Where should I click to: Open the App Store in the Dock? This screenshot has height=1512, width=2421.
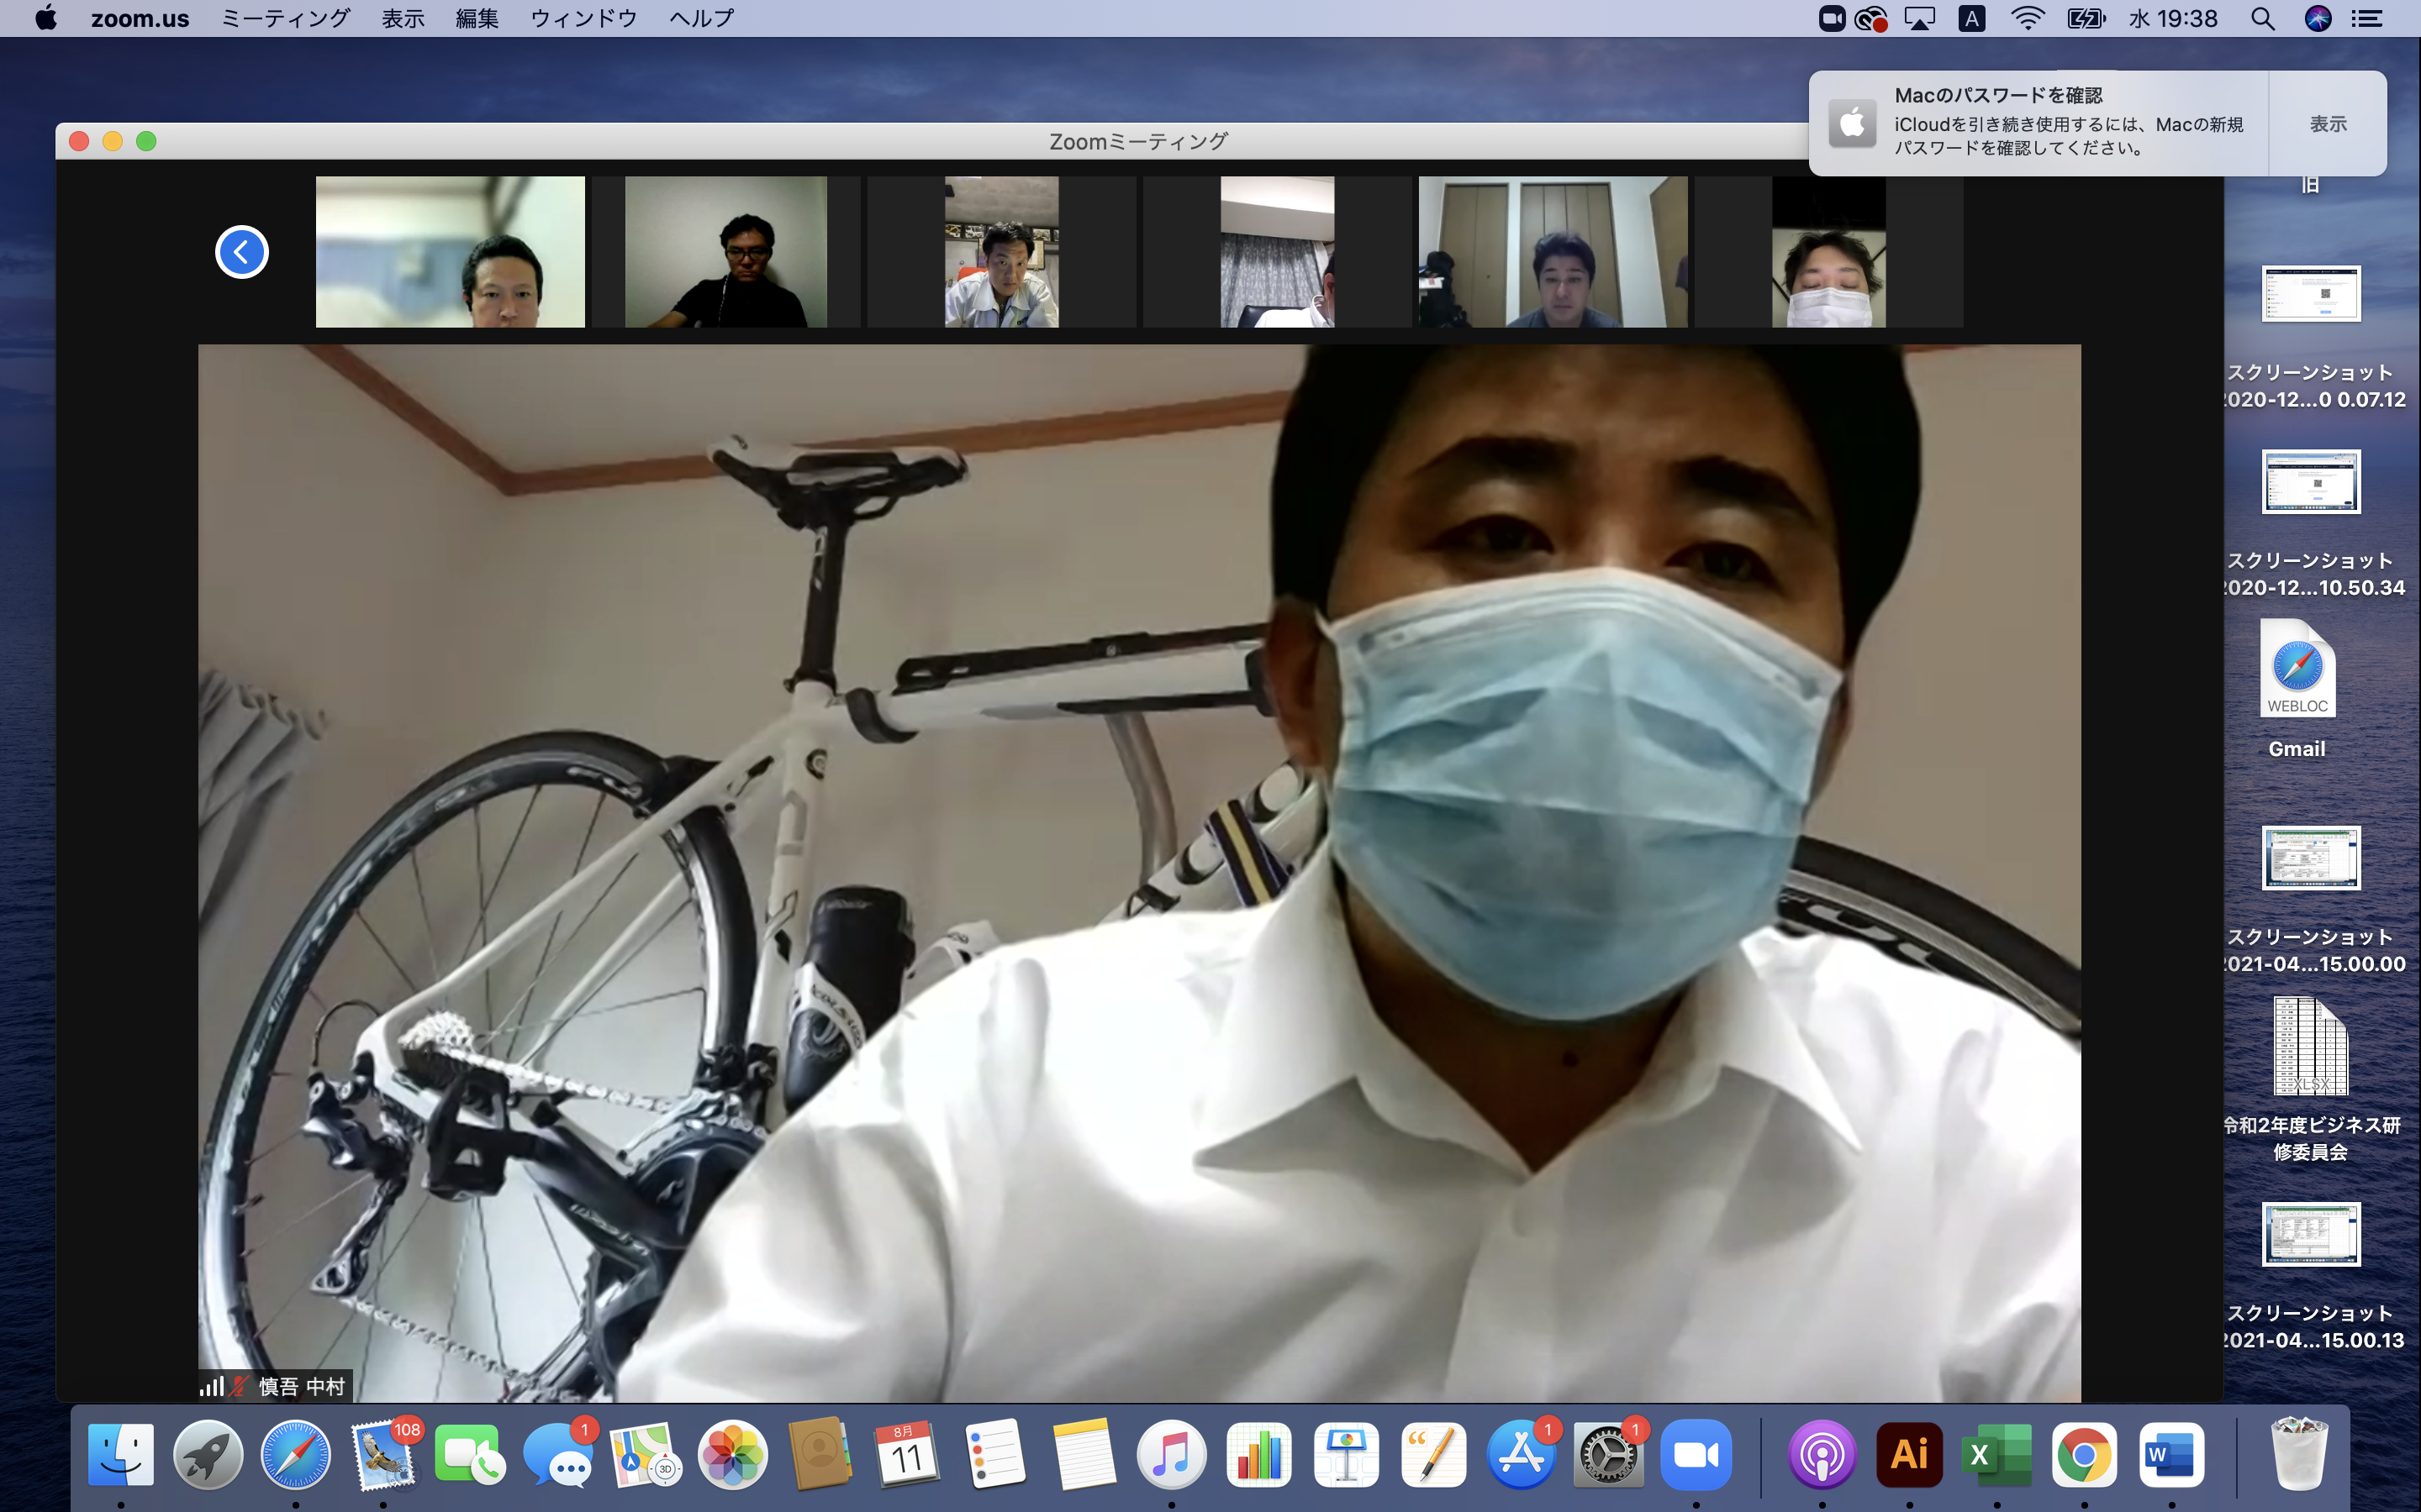pyautogui.click(x=1521, y=1455)
